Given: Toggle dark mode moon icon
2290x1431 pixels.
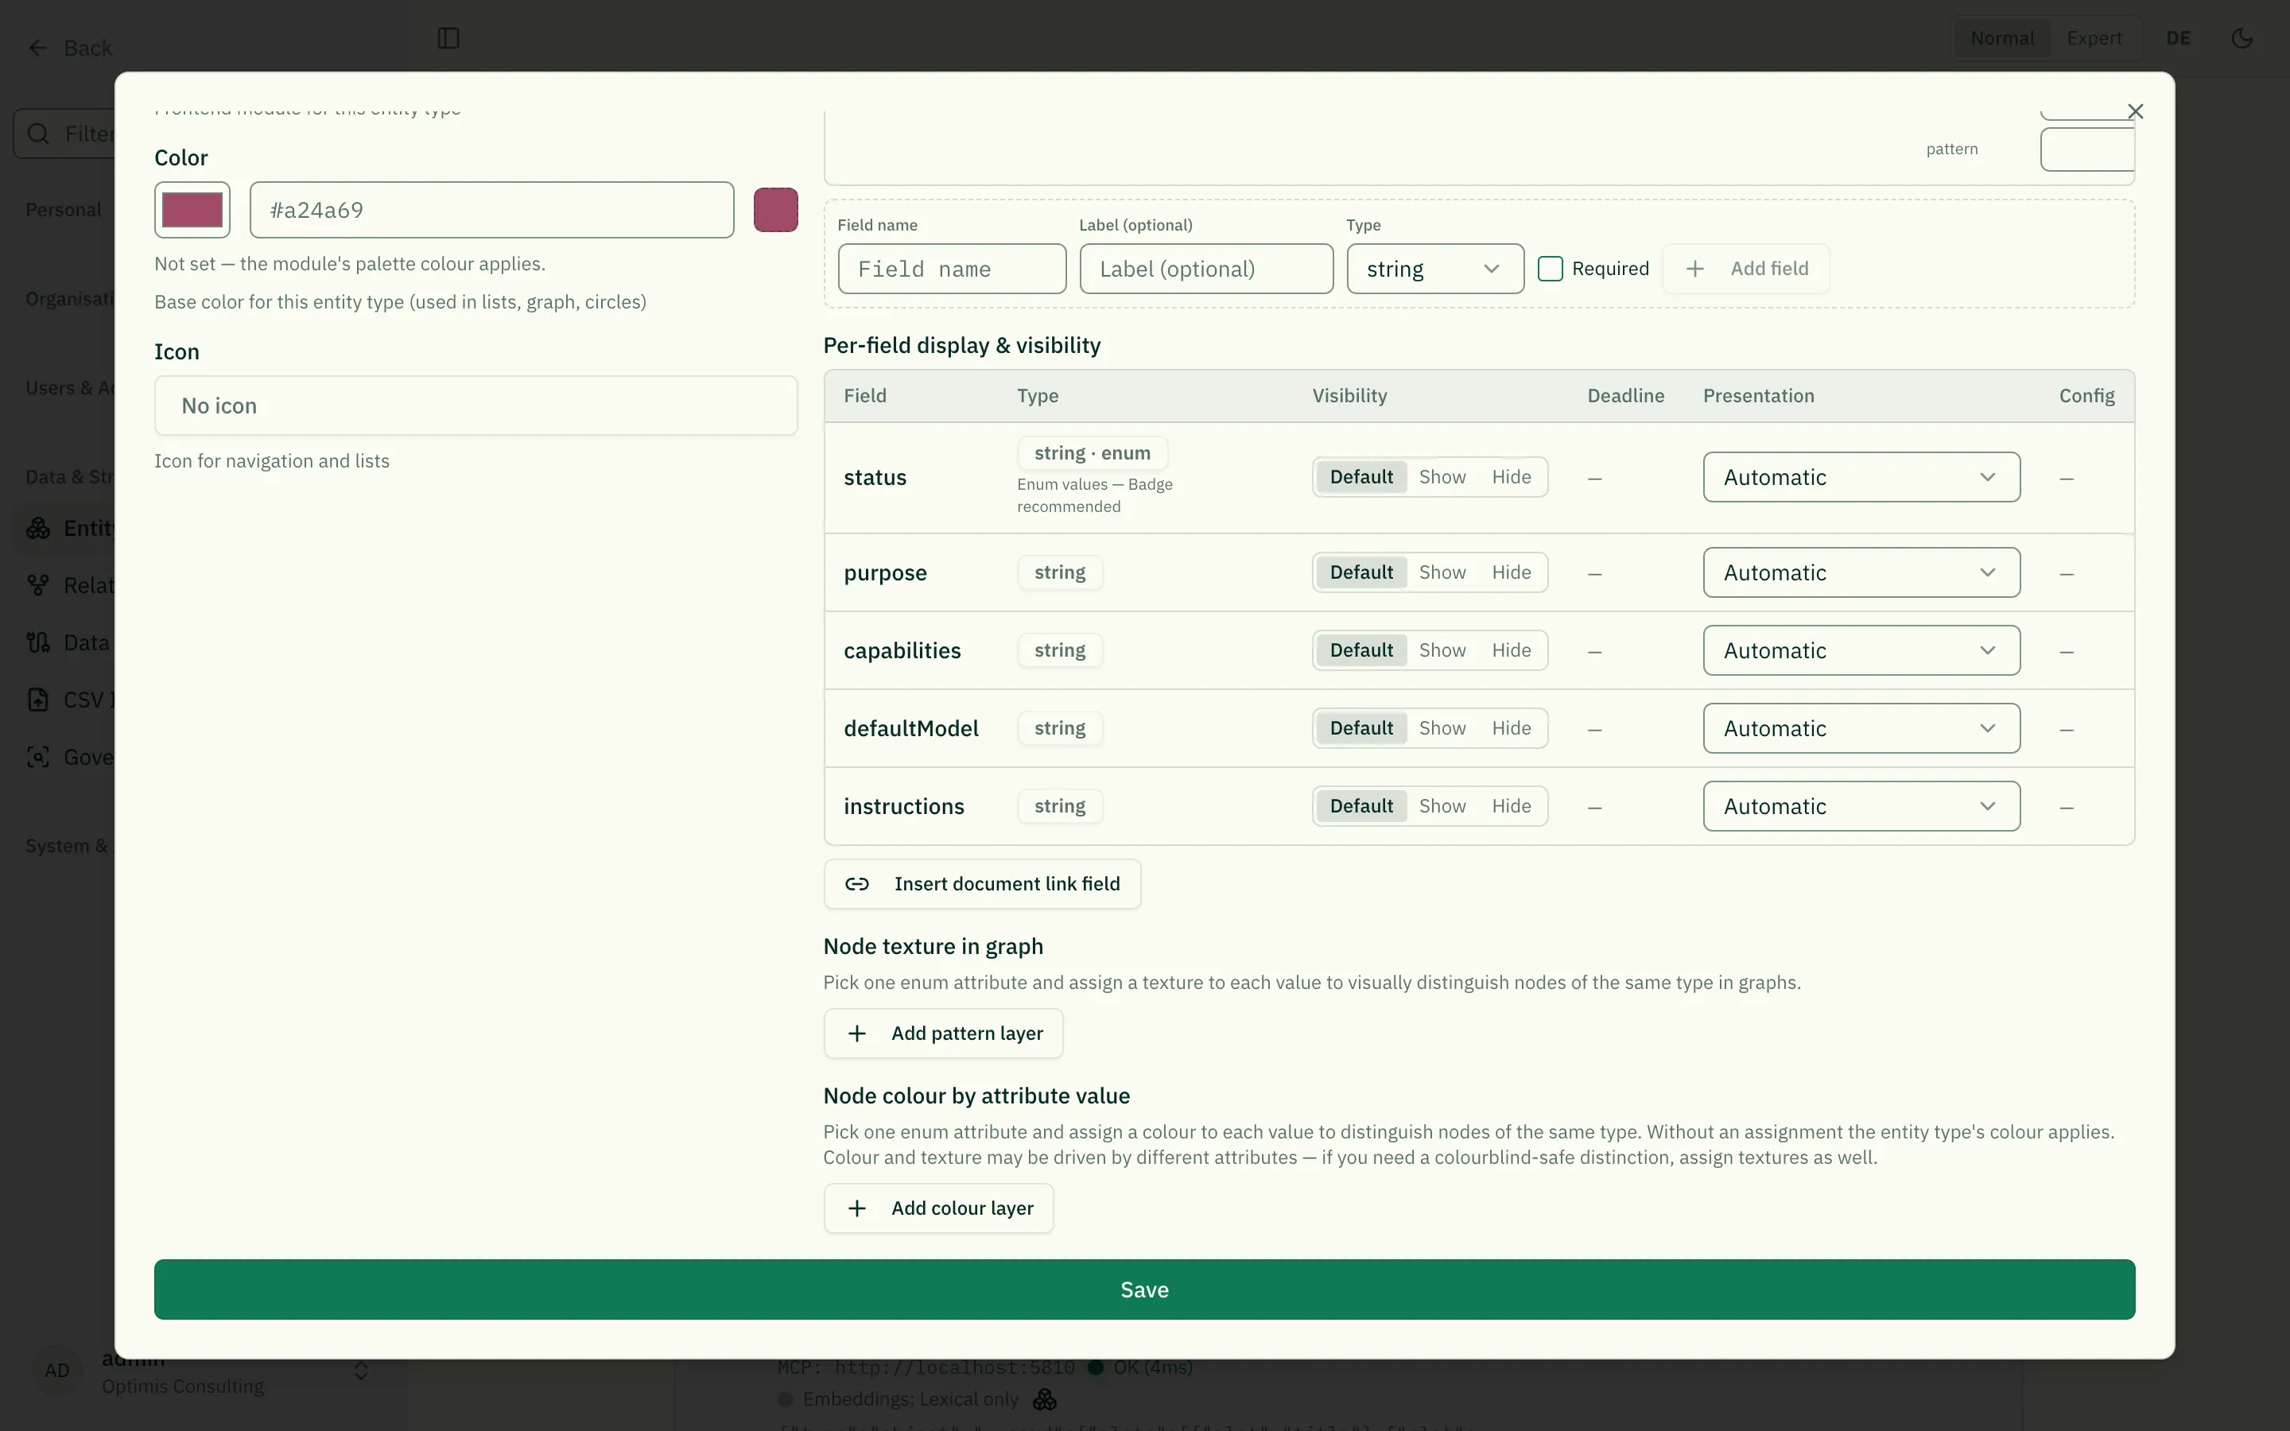Looking at the screenshot, I should [2241, 39].
